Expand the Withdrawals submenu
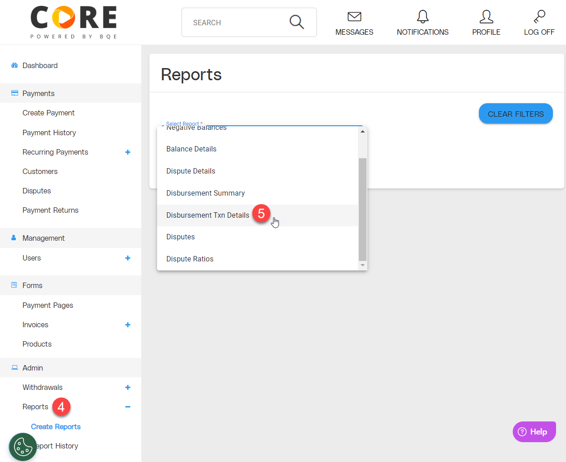 click(x=128, y=387)
